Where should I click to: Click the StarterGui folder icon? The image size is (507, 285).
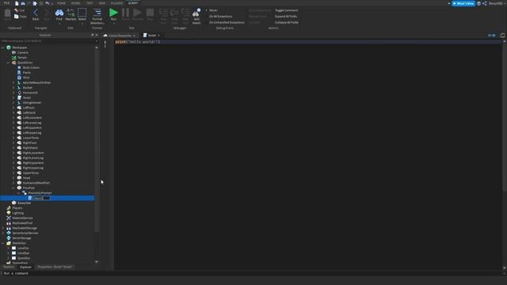9,243
